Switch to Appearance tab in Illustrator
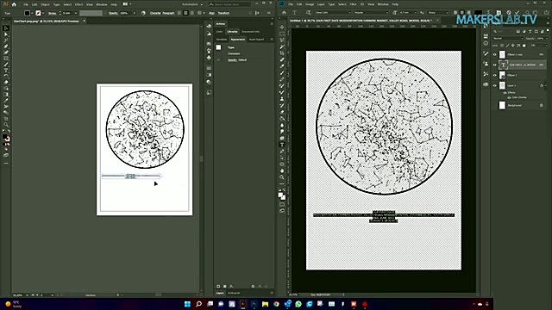552x310 pixels. click(x=238, y=40)
